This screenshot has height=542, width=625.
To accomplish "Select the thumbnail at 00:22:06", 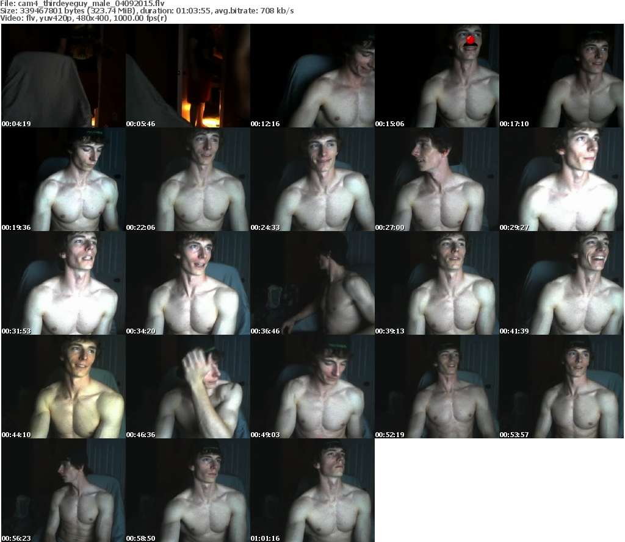I will coord(188,179).
